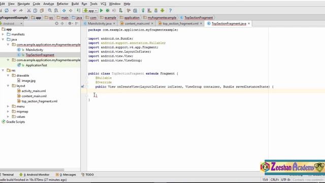Click the Scroll from Source target icon
Image resolution: width=325 pixels, height=183 pixels.
click(56, 23)
